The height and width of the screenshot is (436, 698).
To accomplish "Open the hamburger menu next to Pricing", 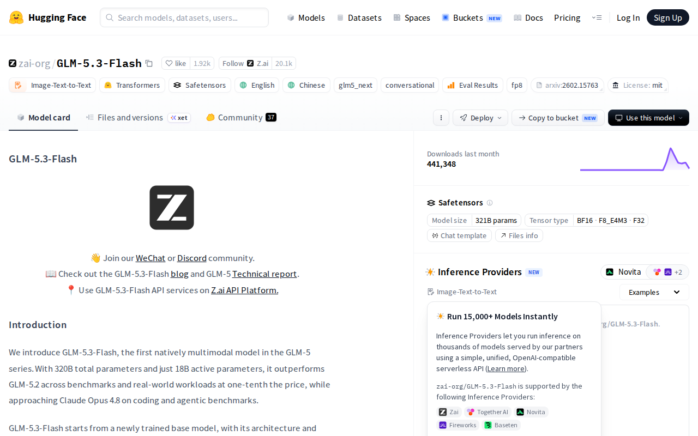I will tap(597, 17).
